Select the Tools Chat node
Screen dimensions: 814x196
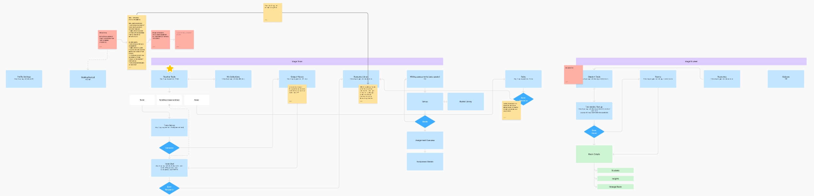pos(169,168)
